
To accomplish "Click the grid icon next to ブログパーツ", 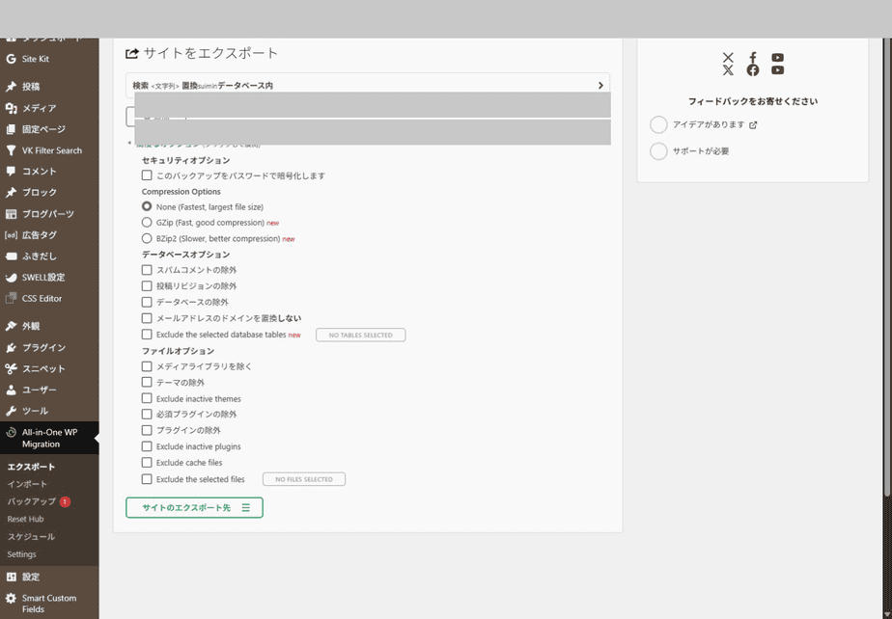I will pos(11,214).
